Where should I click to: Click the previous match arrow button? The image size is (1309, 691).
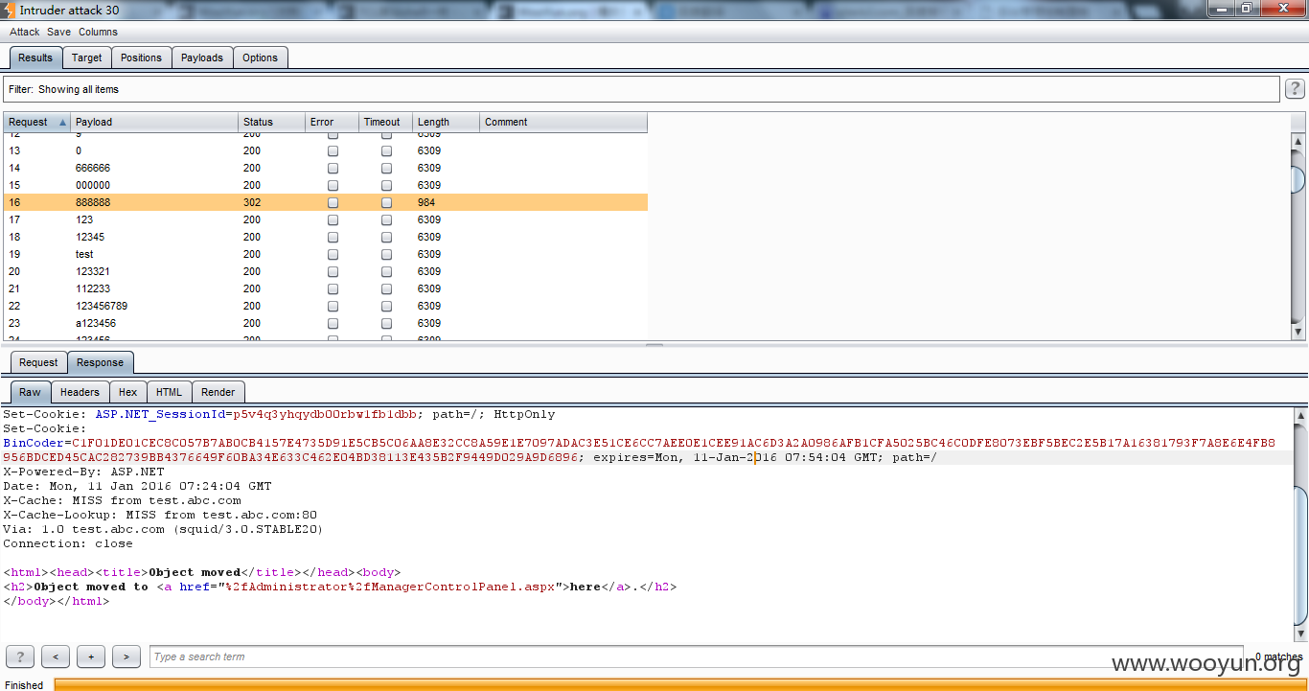(56, 656)
